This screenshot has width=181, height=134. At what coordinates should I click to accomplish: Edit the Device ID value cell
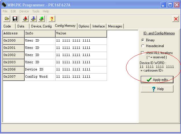[81, 70]
